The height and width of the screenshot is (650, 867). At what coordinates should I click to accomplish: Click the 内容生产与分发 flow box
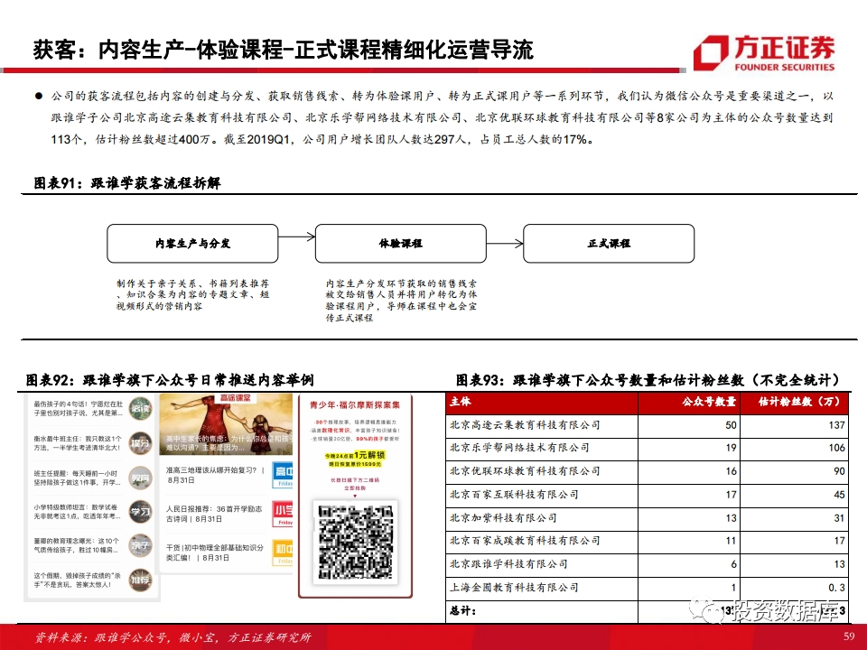[192, 243]
